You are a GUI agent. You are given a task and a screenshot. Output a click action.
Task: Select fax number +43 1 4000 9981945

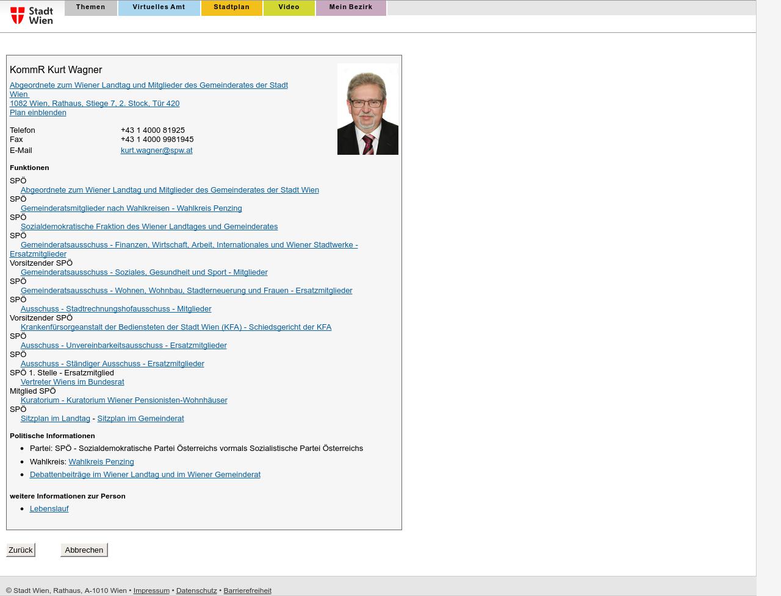[x=157, y=140]
